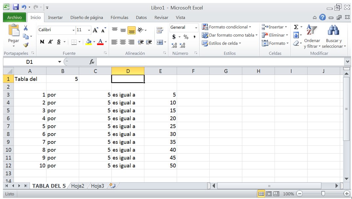The width and height of the screenshot is (352, 199).
Task: Click the Fill down arrow icon
Action: click(296, 35)
